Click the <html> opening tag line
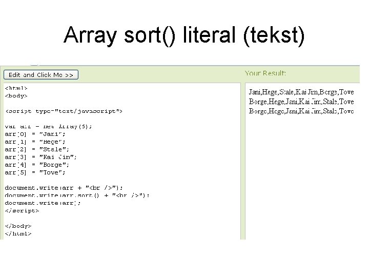The width and height of the screenshot is (369, 277). point(16,88)
